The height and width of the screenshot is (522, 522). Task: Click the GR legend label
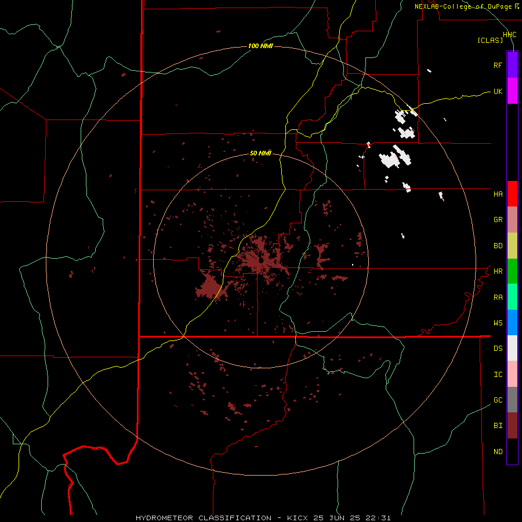[x=498, y=220]
